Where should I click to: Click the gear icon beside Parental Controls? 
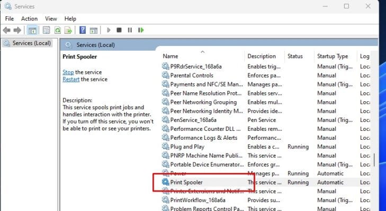tap(165, 75)
